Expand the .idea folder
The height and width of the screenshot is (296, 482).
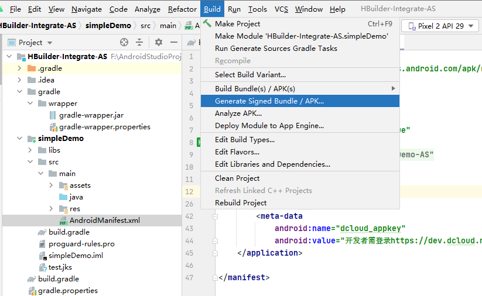pyautogui.click(x=19, y=80)
